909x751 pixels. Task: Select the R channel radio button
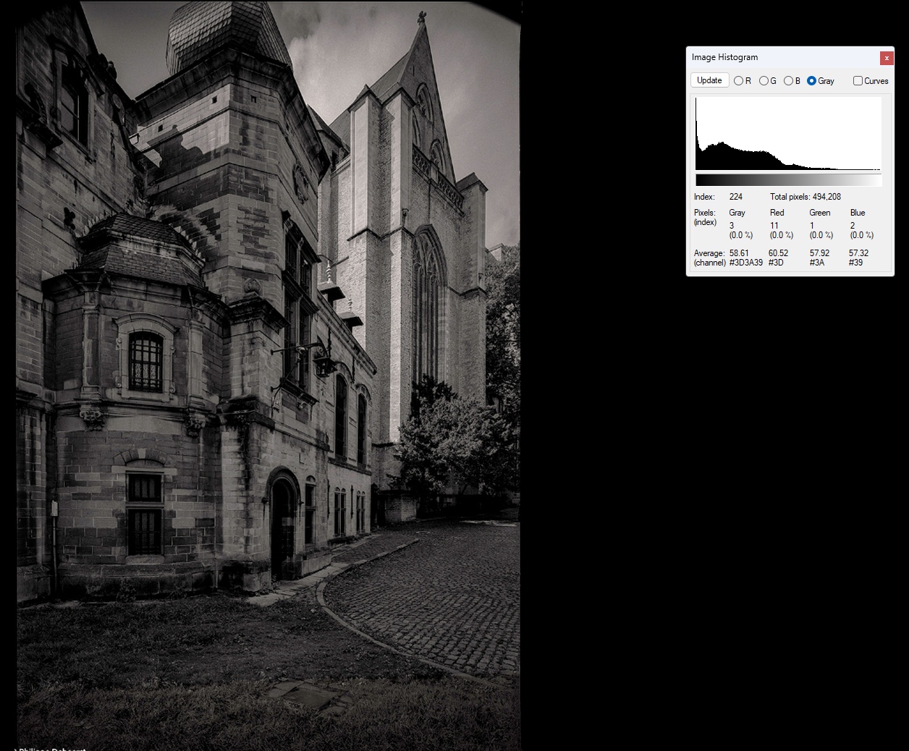pyautogui.click(x=739, y=81)
